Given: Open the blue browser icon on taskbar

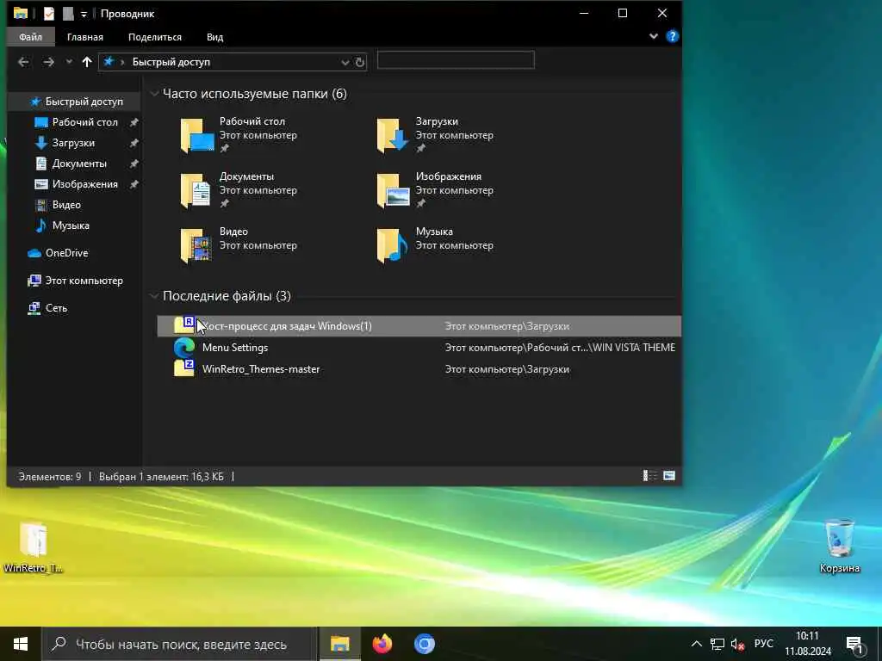Looking at the screenshot, I should click(x=424, y=644).
